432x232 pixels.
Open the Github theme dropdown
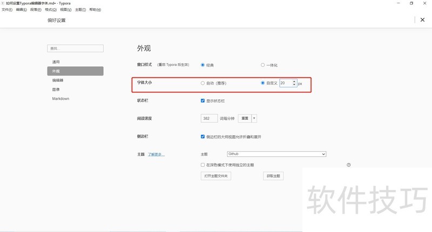276,154
